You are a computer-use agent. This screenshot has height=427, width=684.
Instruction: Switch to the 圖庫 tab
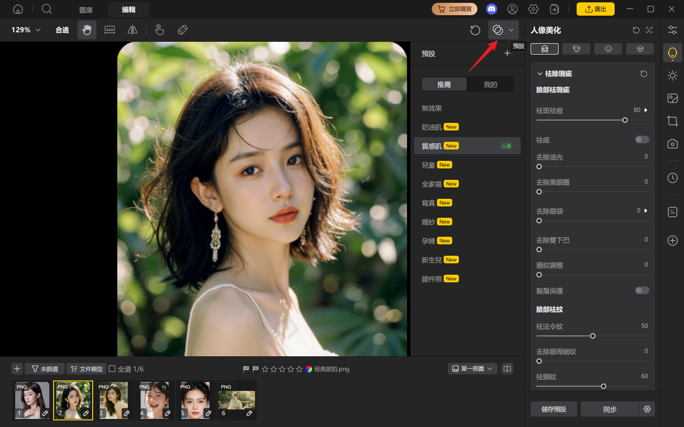click(x=86, y=9)
